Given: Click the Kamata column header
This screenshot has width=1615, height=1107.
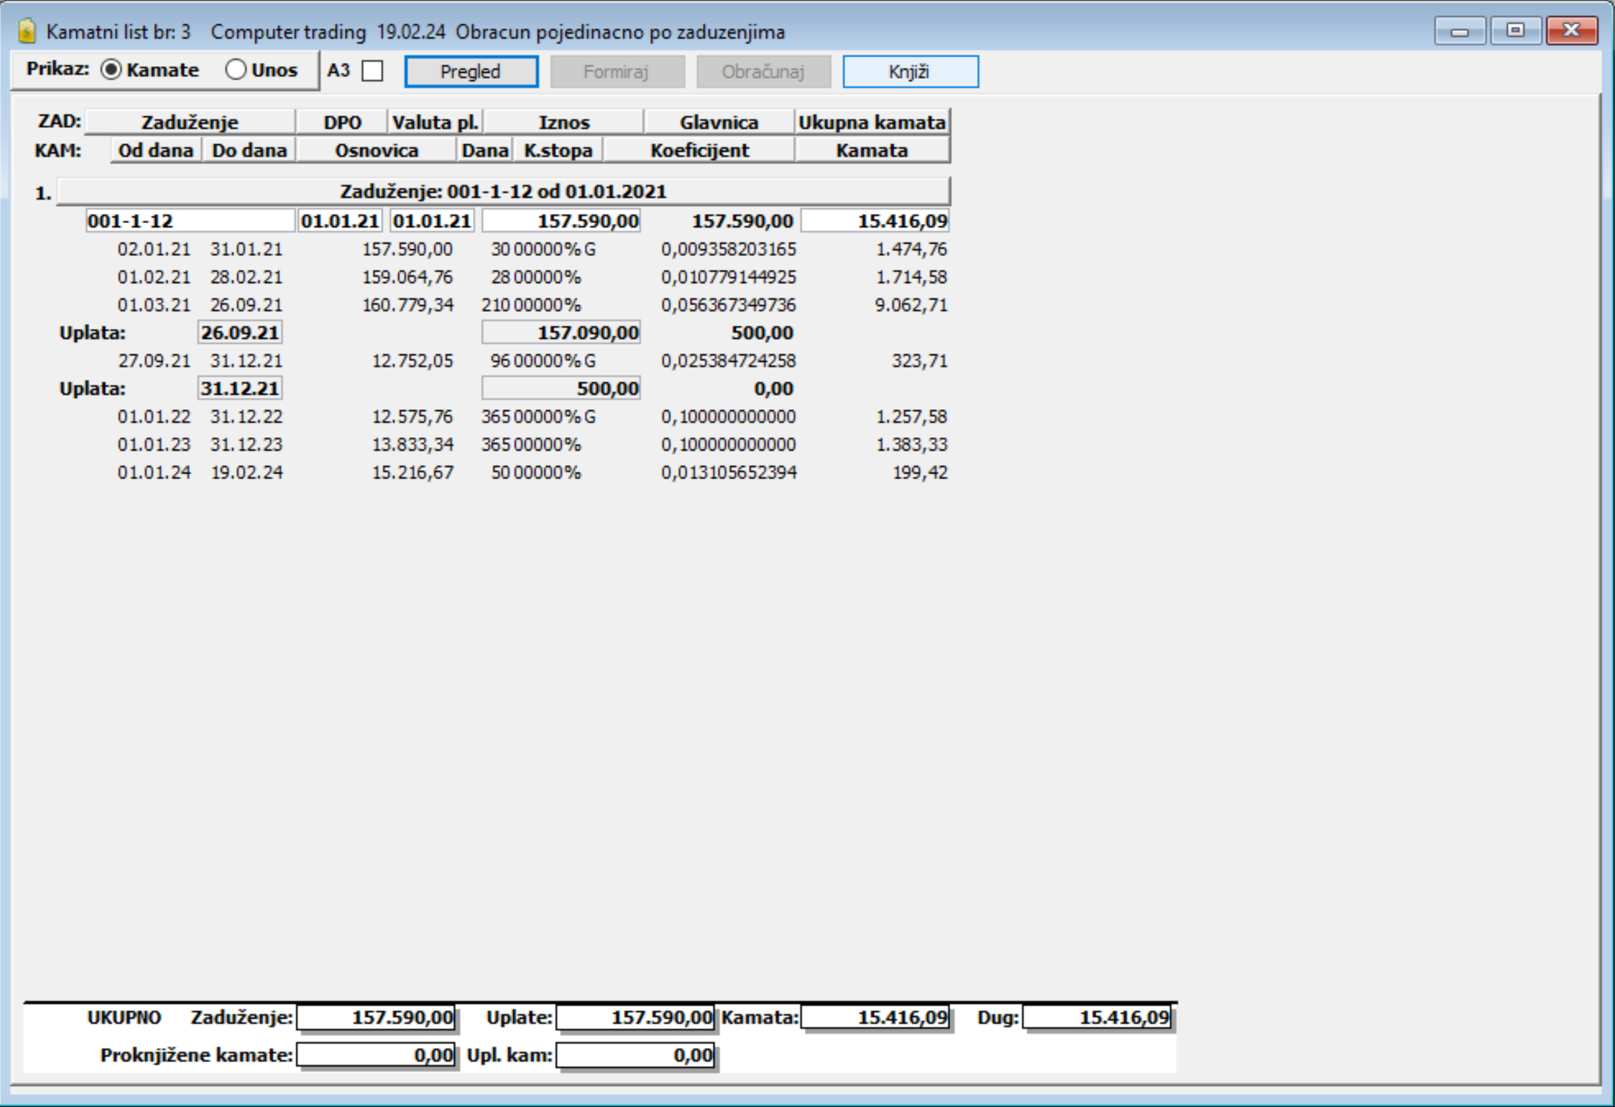Looking at the screenshot, I should tap(872, 150).
